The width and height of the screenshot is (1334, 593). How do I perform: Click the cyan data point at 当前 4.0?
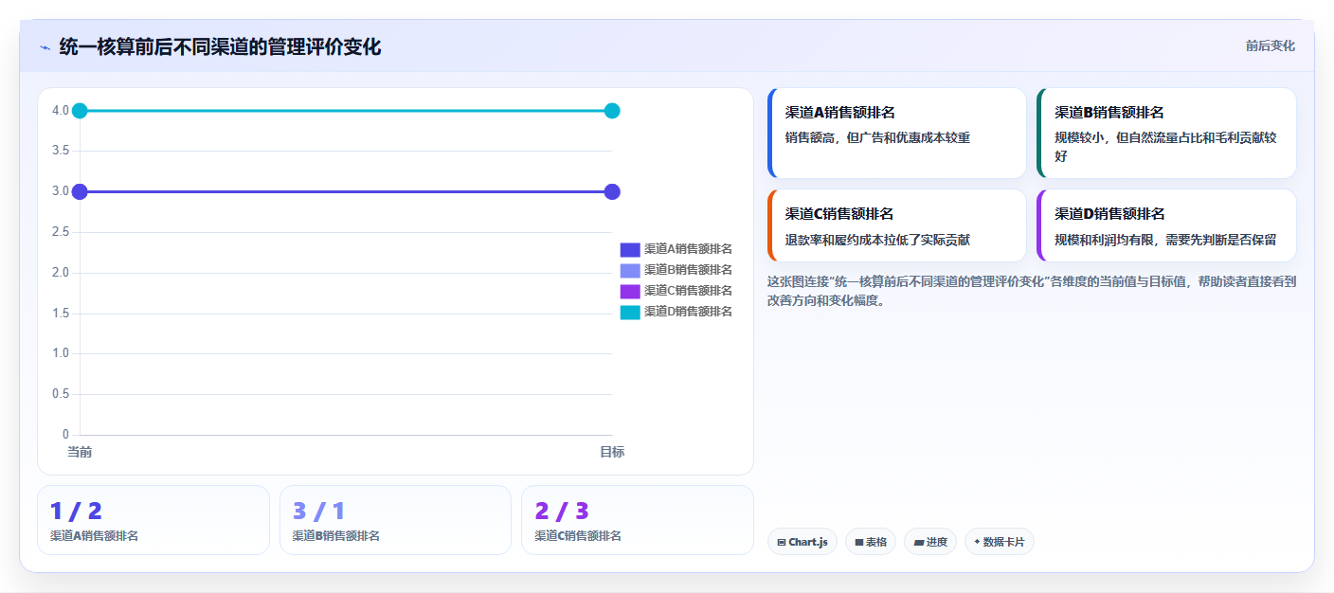[80, 111]
